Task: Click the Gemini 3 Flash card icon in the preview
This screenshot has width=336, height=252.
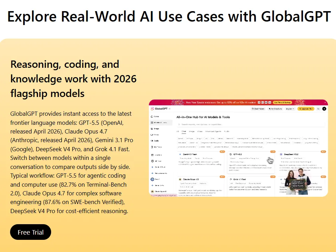Action: click(x=180, y=154)
